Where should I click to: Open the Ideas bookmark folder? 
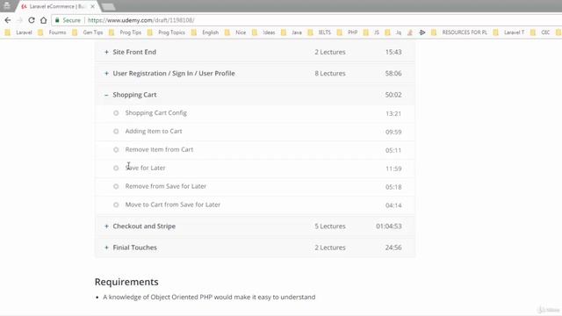pyautogui.click(x=263, y=32)
